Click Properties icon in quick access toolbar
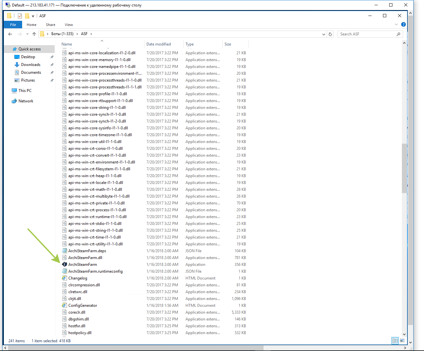The width and height of the screenshot is (424, 351). [x=20, y=16]
